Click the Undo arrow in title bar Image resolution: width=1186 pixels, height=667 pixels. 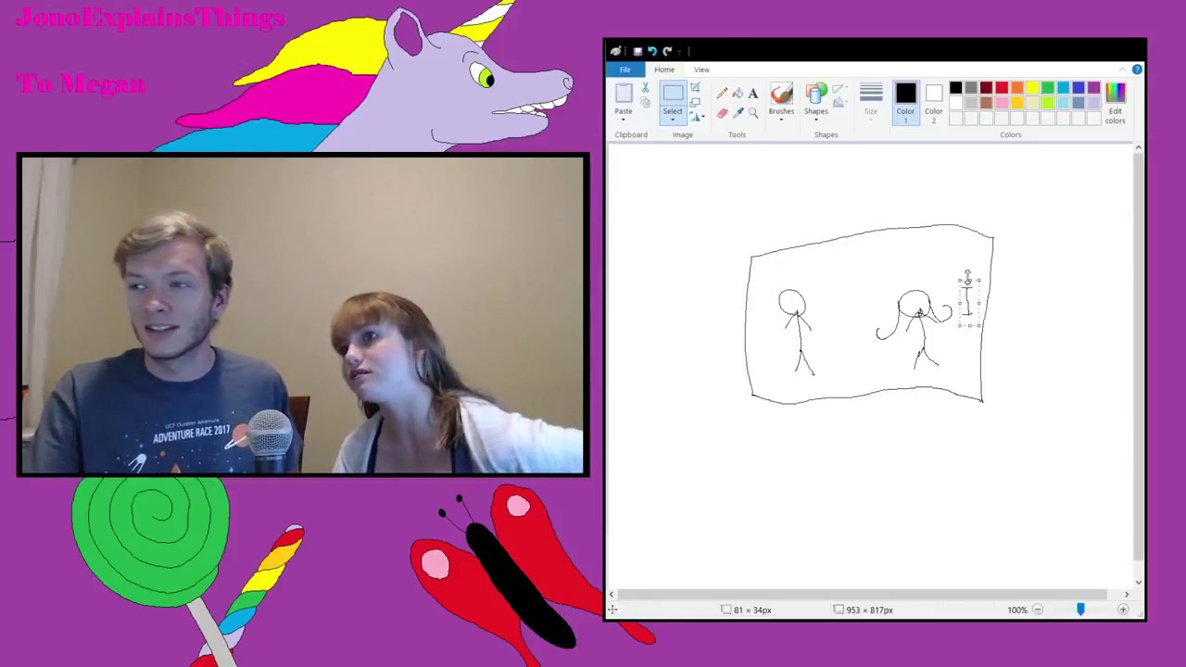(651, 51)
